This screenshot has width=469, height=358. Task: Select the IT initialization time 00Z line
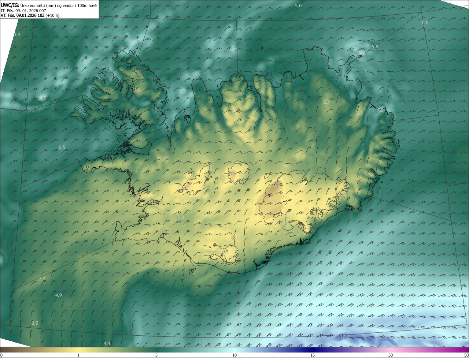(23, 11)
